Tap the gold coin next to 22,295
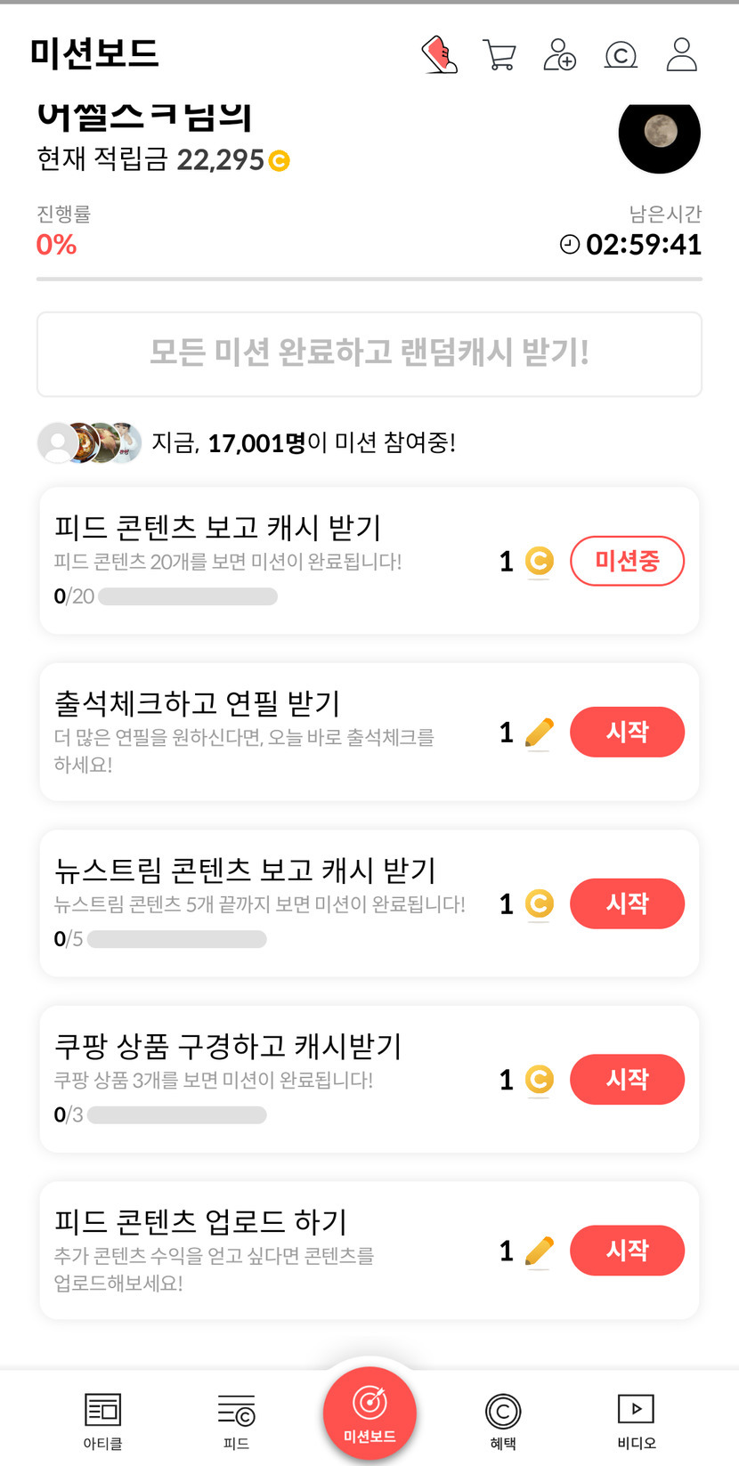Viewport: 739px width, 1466px height. [280, 161]
